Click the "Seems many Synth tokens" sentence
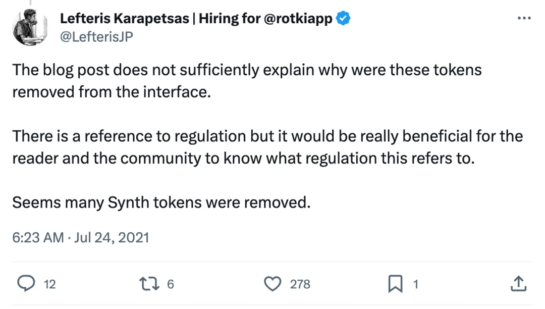The image size is (545, 309). pyautogui.click(x=160, y=202)
